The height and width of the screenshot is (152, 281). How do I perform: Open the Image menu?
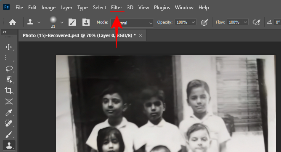48,8
